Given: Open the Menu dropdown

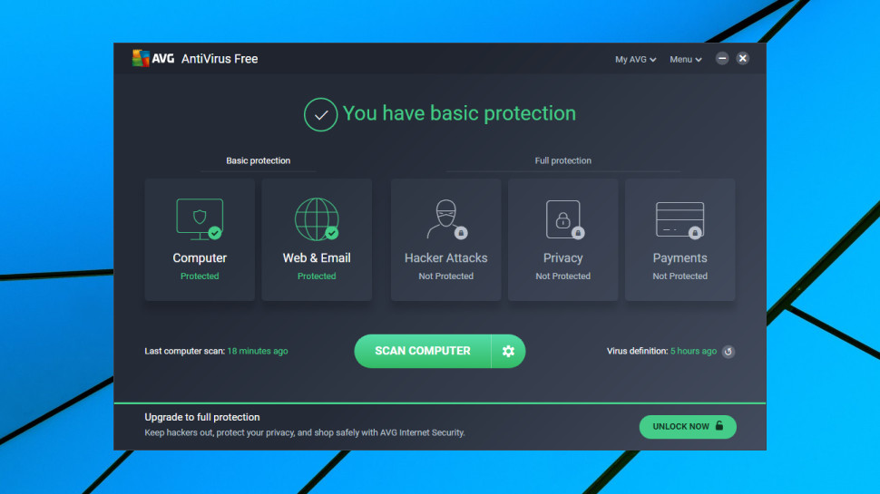Looking at the screenshot, I should click(685, 60).
